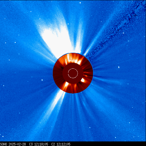Click the C3 12:18:05 timestamp

point(38,144)
